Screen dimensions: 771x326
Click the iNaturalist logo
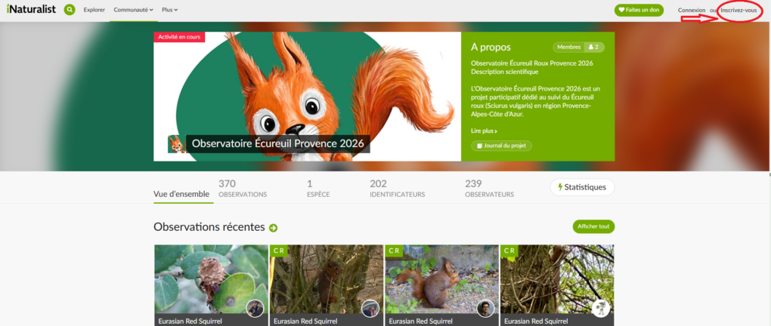(29, 10)
